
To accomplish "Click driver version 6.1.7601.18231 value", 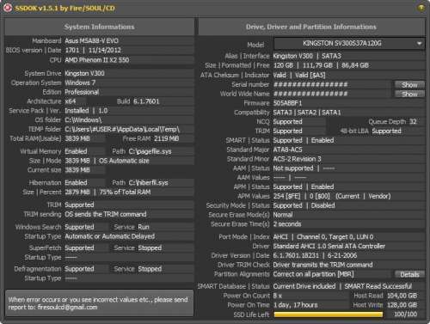I will pyautogui.click(x=296, y=255).
